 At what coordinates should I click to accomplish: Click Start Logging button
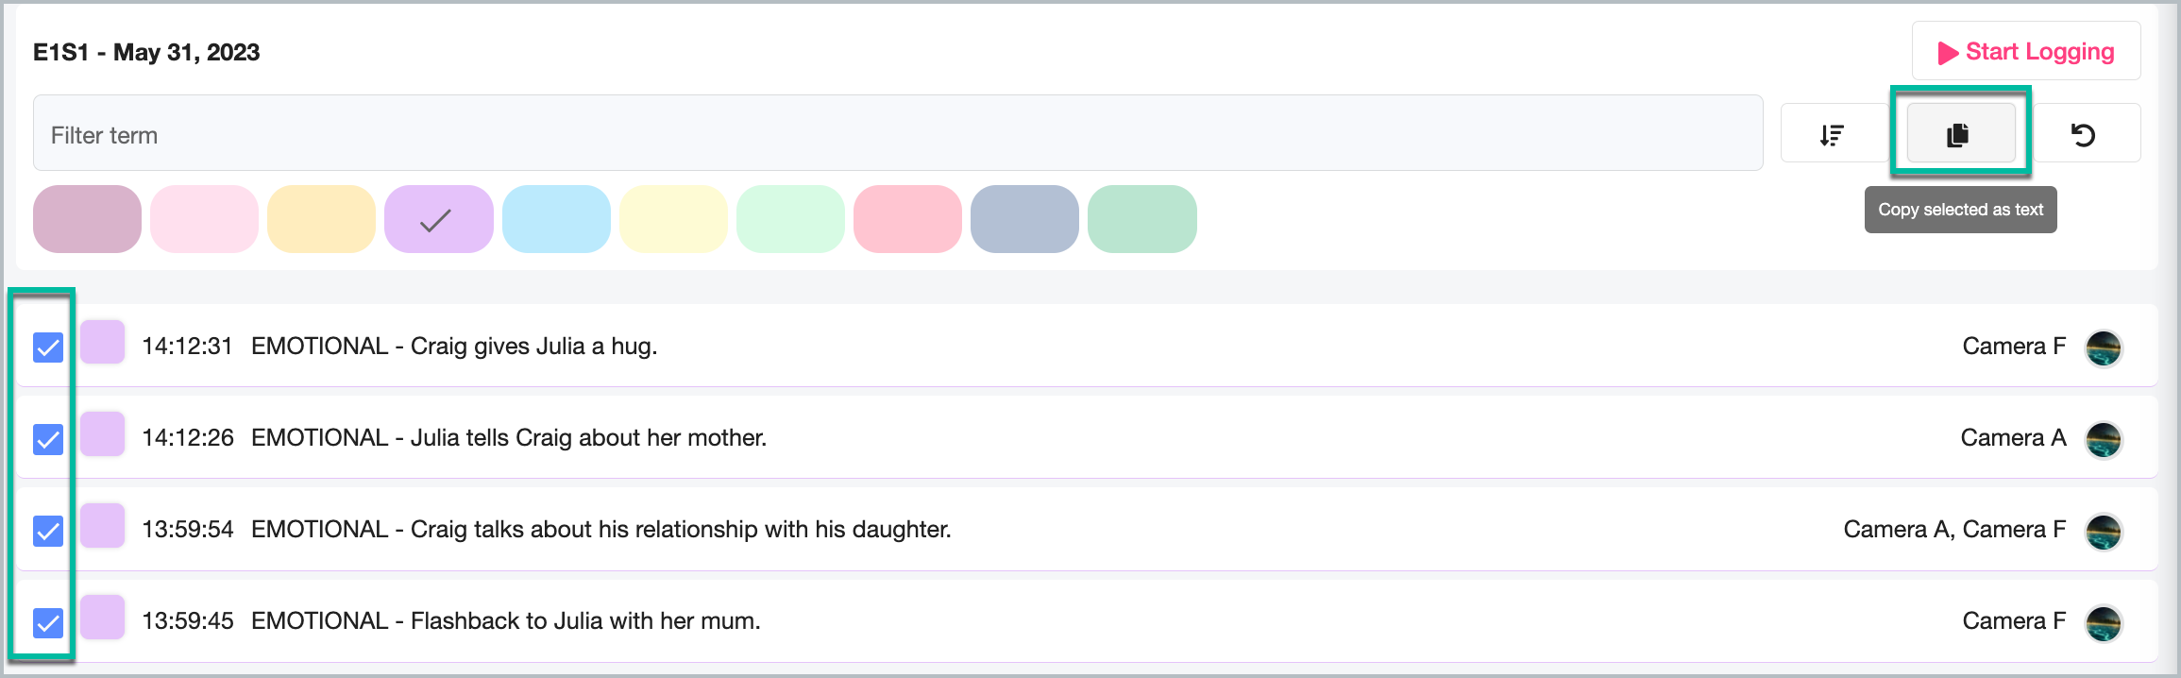[2026, 52]
